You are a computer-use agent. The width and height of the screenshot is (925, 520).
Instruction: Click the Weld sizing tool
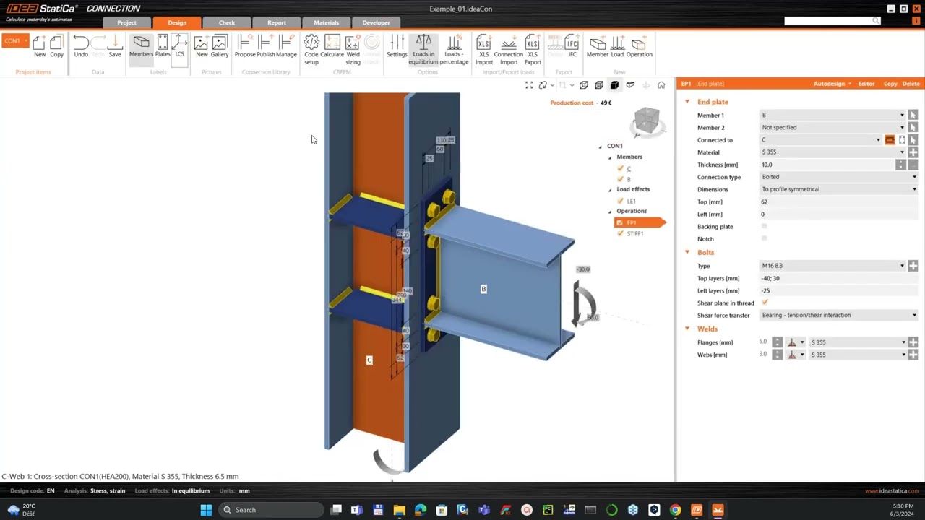[353, 49]
